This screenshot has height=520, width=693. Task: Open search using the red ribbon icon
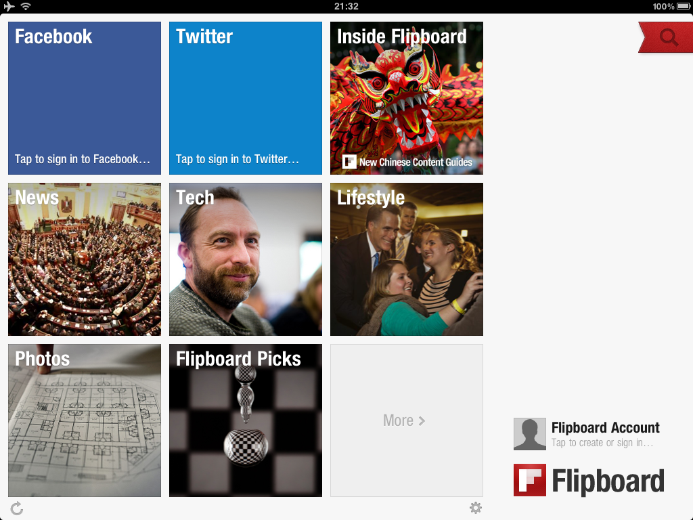pyautogui.click(x=668, y=38)
